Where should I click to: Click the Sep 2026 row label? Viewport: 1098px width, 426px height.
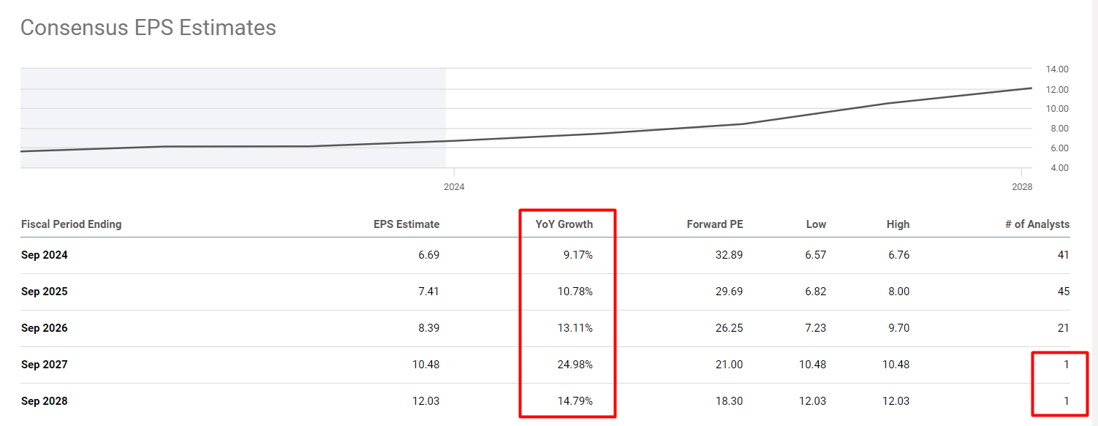[45, 328]
